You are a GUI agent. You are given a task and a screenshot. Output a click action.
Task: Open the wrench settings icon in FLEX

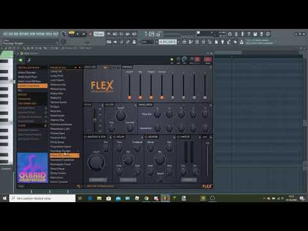point(30,60)
